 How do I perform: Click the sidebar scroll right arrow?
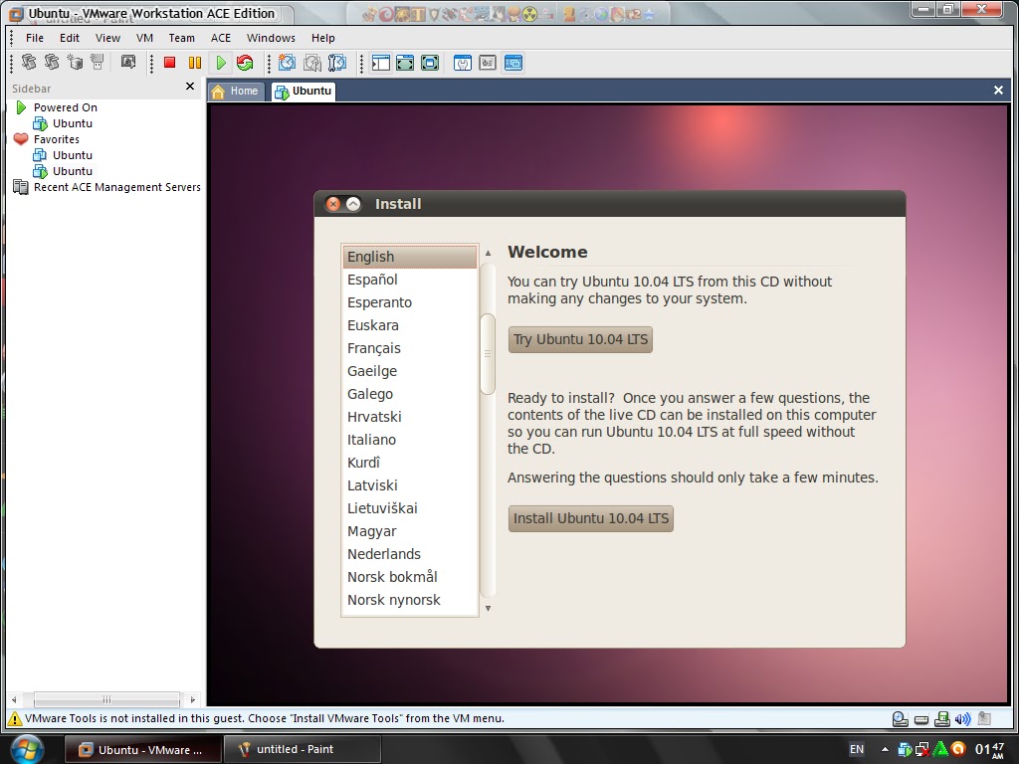tap(192, 699)
